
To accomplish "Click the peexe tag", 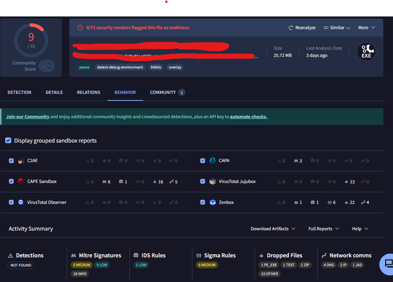I will pyautogui.click(x=84, y=67).
